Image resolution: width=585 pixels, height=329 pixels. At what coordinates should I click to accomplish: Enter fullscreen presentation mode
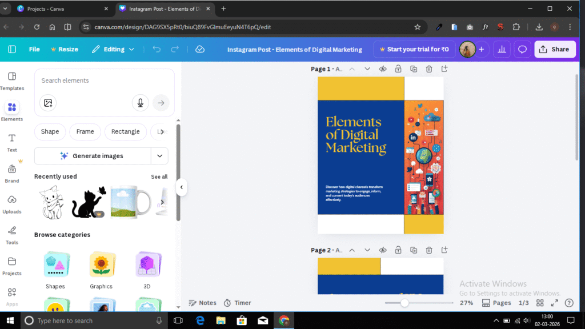[554, 303]
